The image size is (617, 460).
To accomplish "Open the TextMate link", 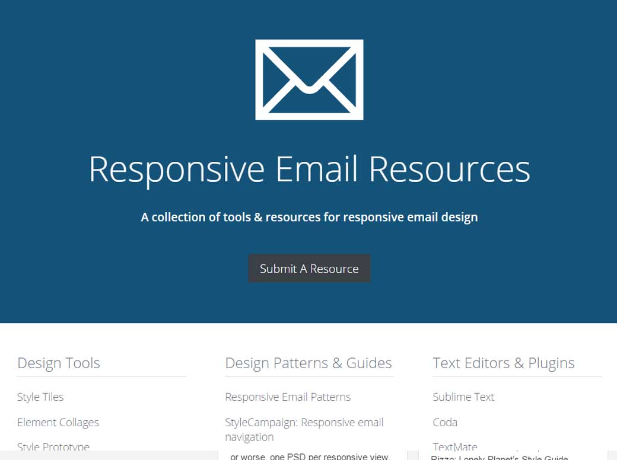I will click(x=454, y=446).
